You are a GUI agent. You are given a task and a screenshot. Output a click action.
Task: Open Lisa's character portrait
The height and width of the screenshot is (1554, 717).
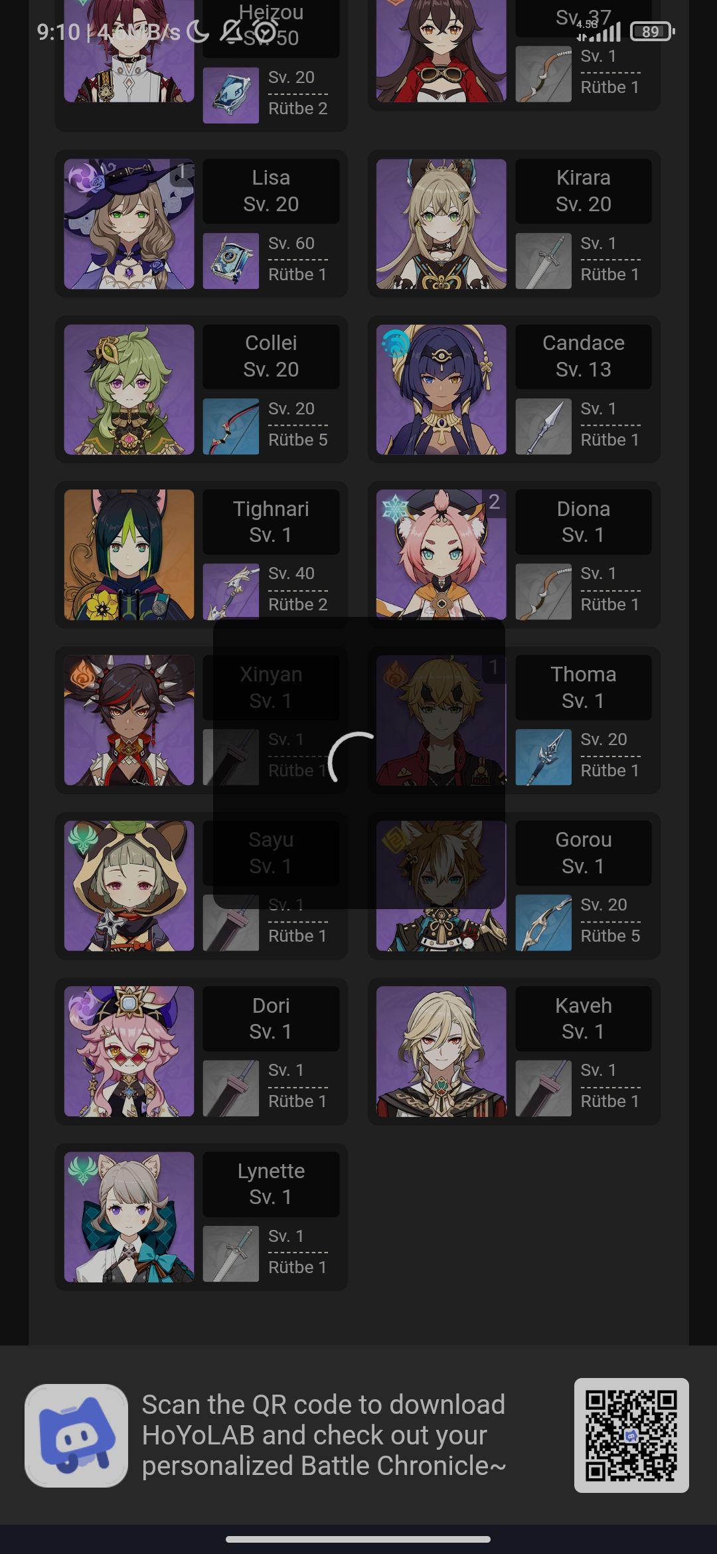[129, 224]
